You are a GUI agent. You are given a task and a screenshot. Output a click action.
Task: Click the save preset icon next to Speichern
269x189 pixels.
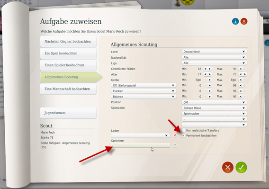175,145
